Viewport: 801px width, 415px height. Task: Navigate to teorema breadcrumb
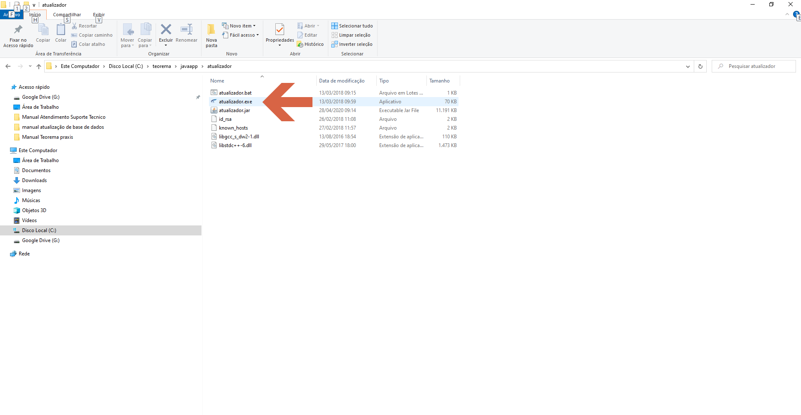162,66
